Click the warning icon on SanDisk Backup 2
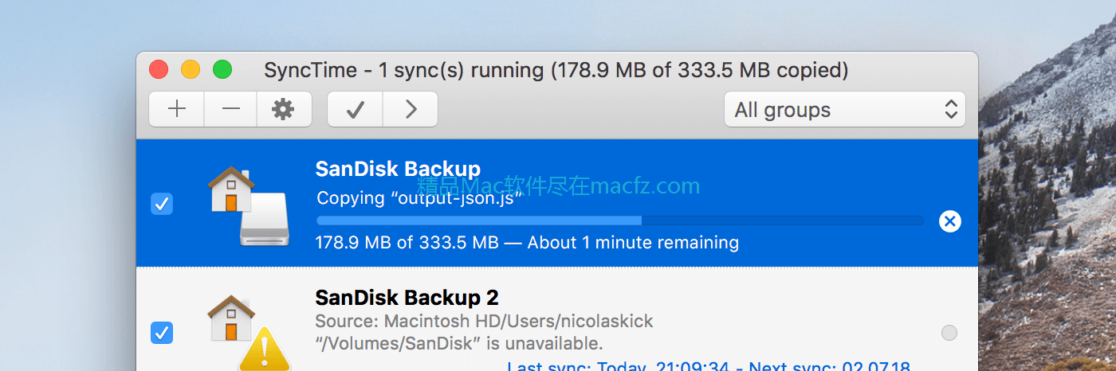The image size is (1116, 371). [265, 351]
